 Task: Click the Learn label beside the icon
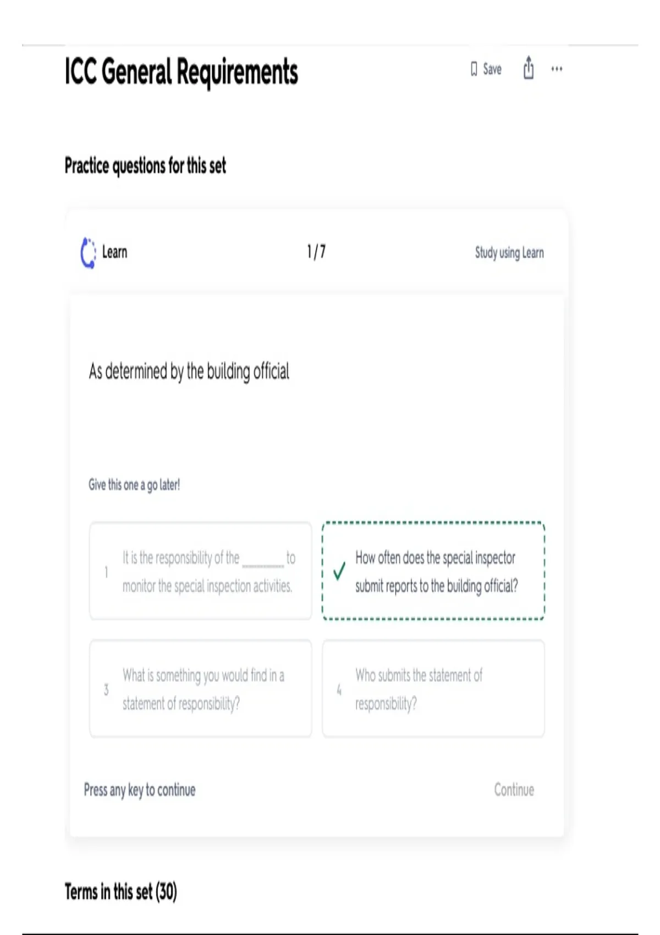coord(114,252)
